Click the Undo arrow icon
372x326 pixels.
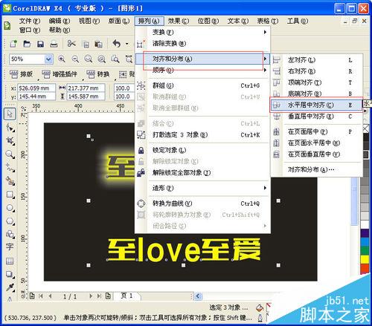click(116, 44)
